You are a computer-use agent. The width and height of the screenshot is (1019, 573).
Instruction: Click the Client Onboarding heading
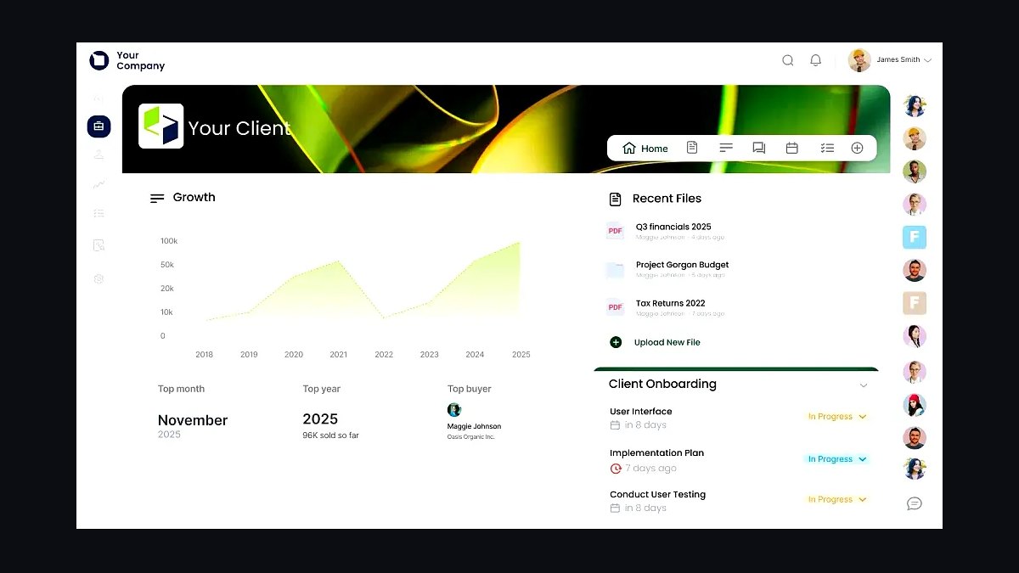(662, 384)
